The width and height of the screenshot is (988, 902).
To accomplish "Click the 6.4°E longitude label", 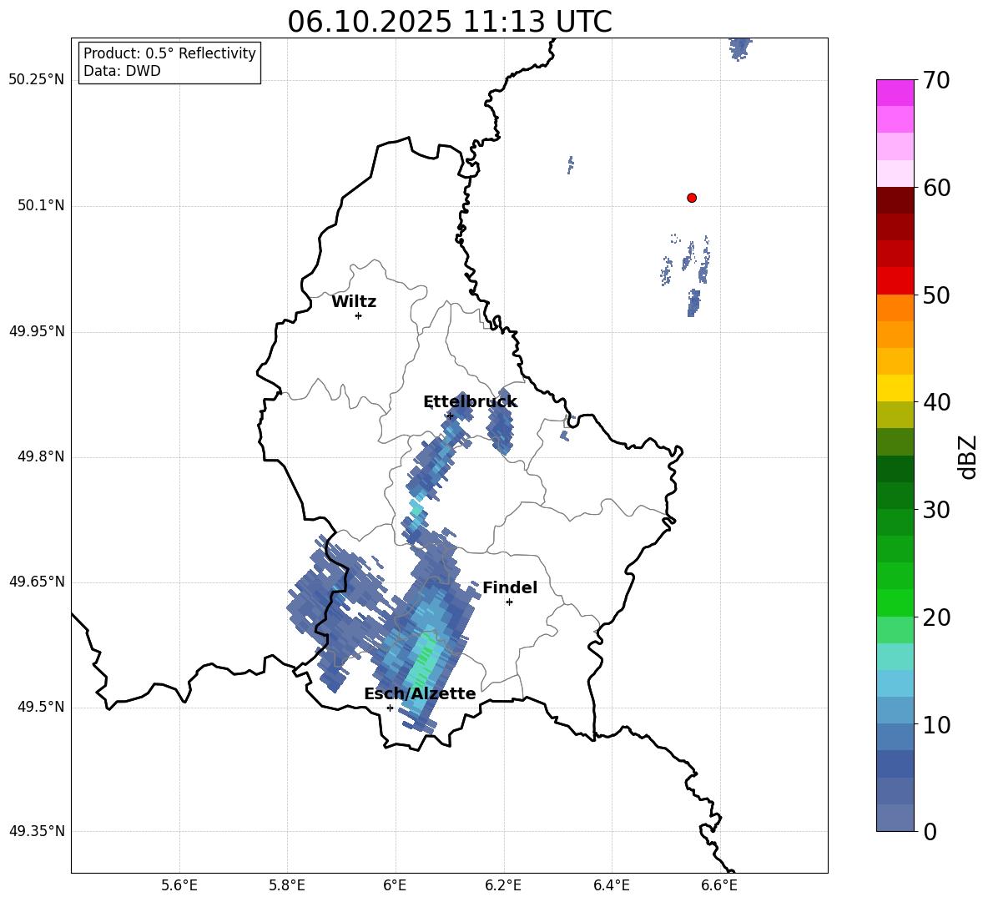I will point(611,885).
